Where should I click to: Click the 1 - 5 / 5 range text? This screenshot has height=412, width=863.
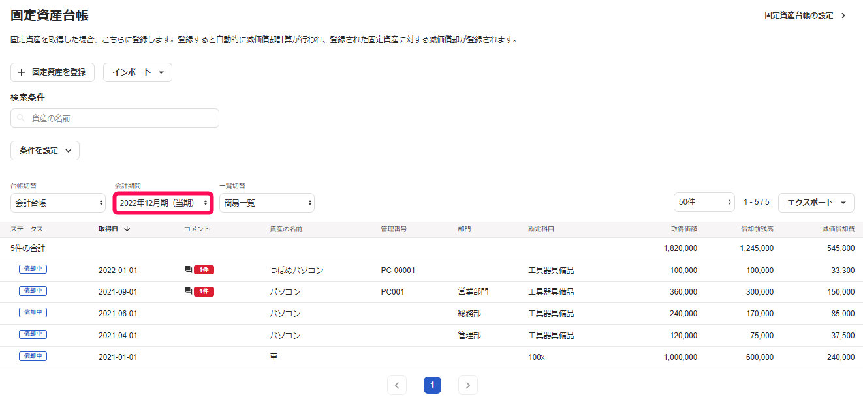point(757,202)
